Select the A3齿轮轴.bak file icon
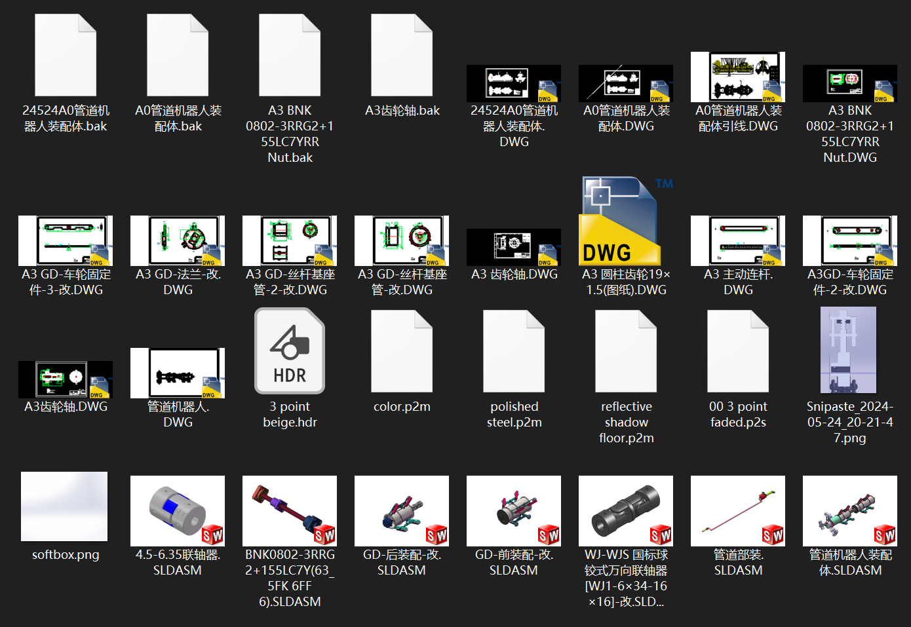 [x=402, y=55]
